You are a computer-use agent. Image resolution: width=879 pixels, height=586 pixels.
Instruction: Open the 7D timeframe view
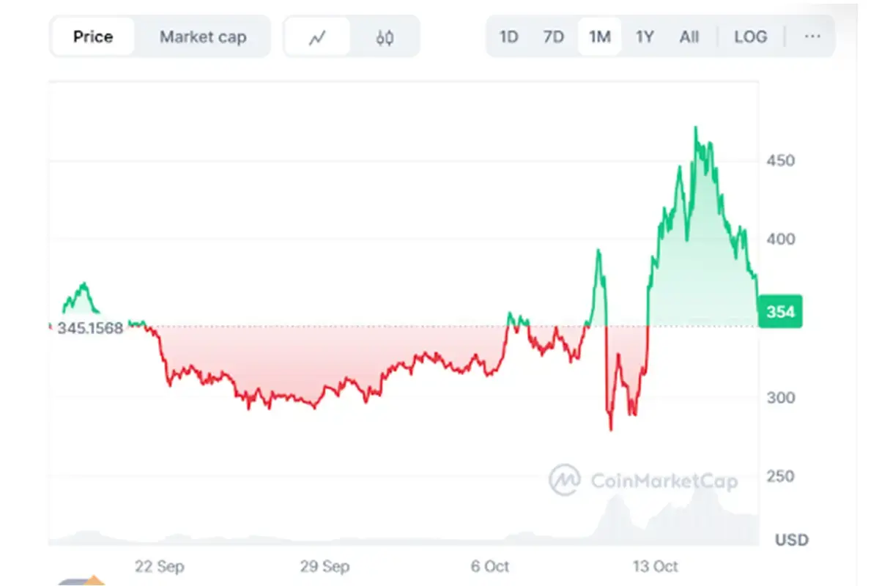coord(554,37)
